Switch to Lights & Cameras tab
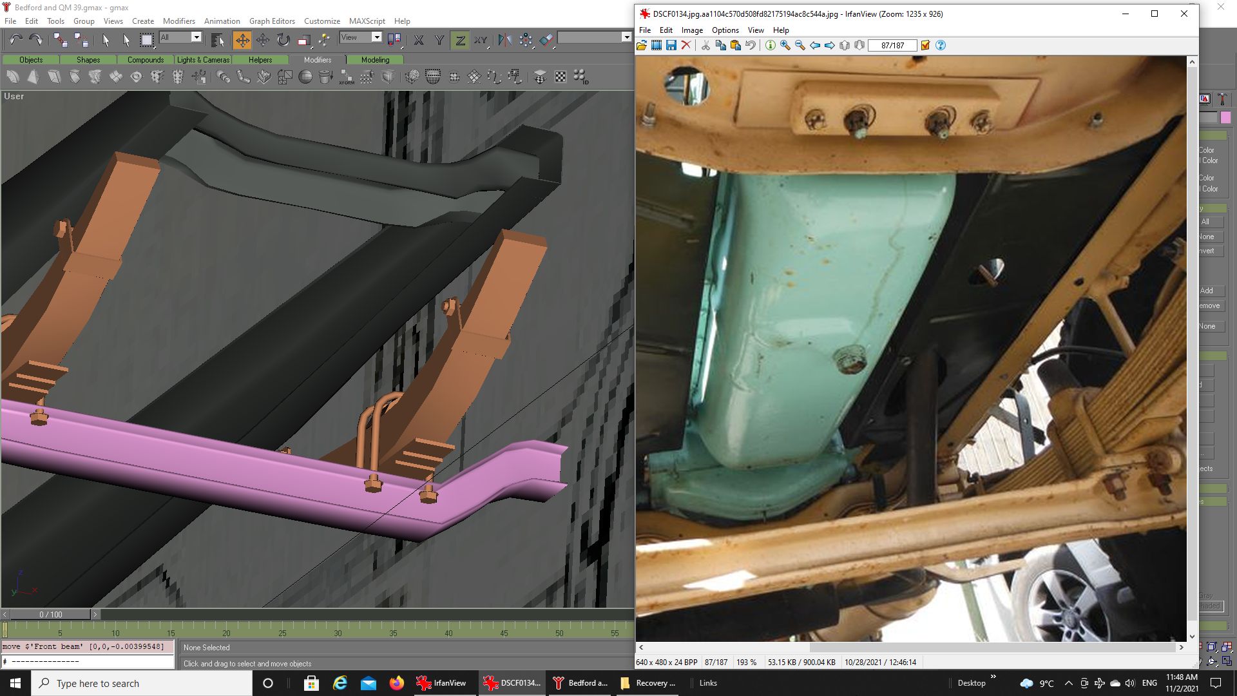This screenshot has height=696, width=1237. 203,59
